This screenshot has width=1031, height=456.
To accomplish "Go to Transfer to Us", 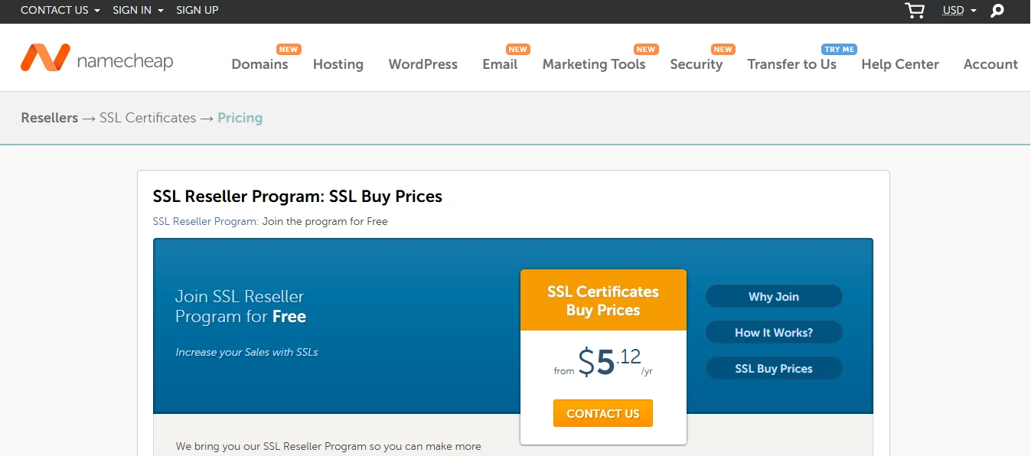I will (x=792, y=64).
